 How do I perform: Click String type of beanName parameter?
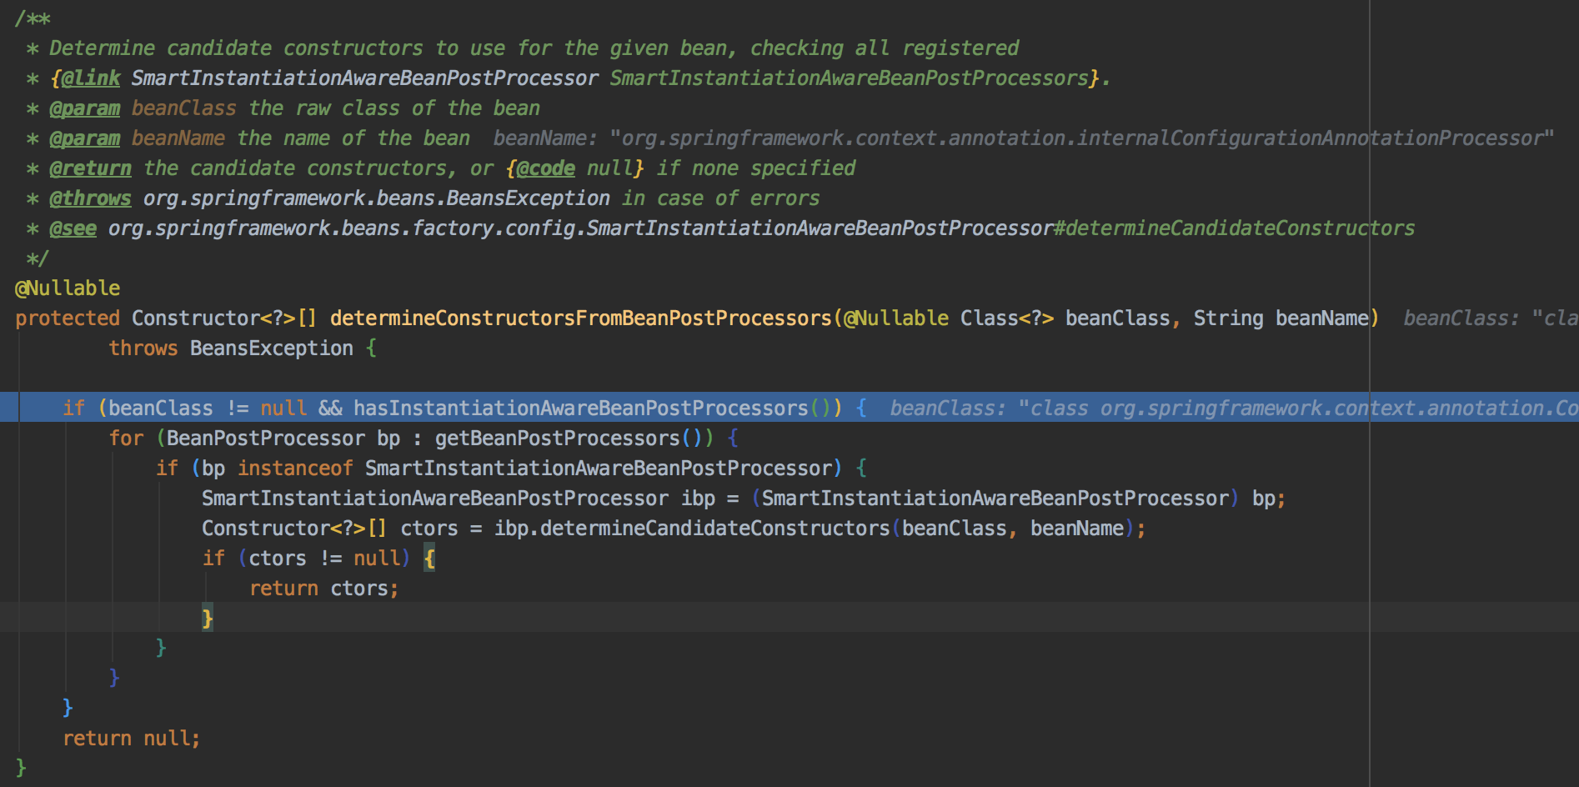1228,318
